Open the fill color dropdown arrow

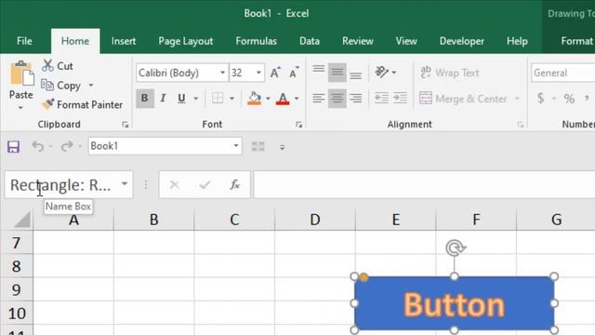pyautogui.click(x=268, y=99)
